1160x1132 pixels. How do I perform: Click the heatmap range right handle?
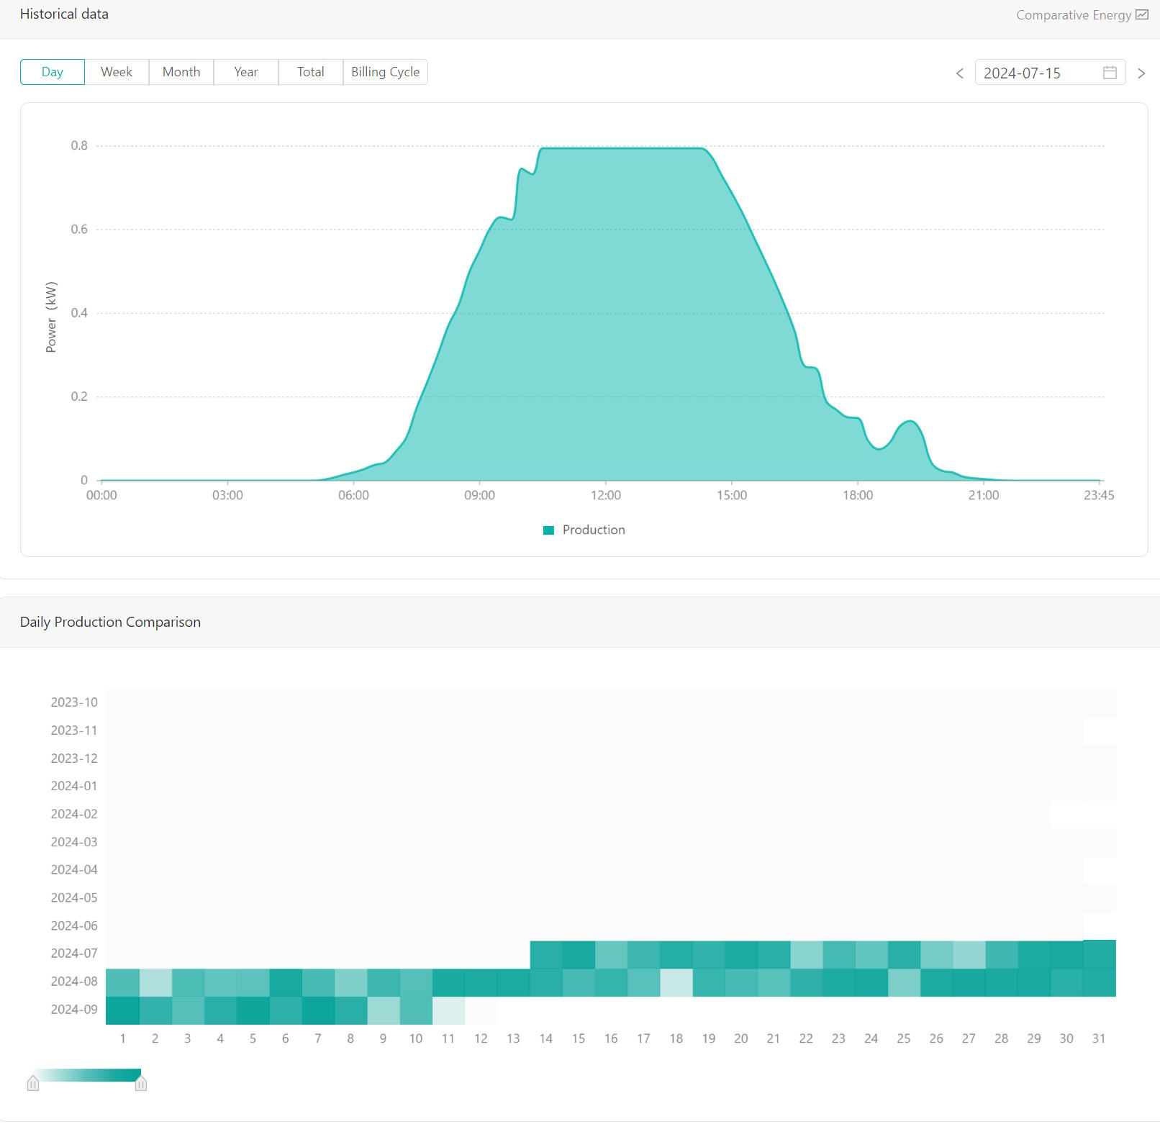(x=141, y=1083)
